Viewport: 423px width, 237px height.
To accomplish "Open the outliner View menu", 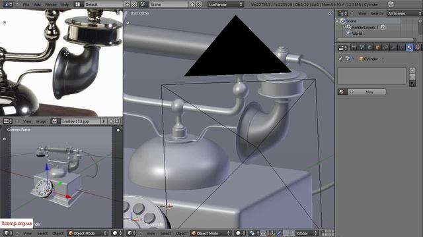I will [362, 13].
